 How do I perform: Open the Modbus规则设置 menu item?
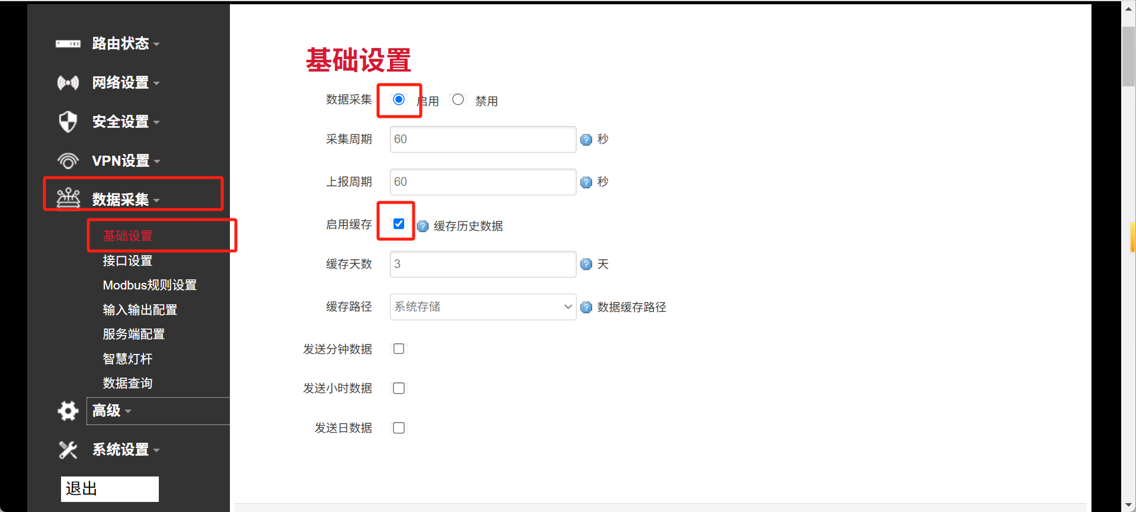pyautogui.click(x=149, y=285)
